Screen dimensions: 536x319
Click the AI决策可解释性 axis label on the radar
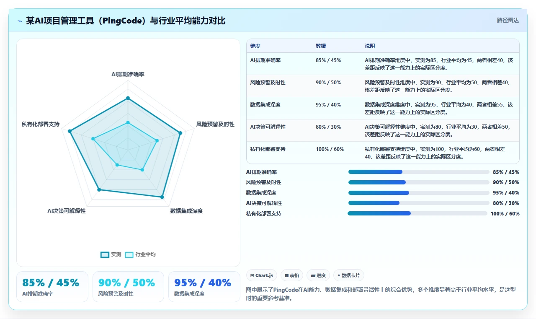tap(67, 211)
